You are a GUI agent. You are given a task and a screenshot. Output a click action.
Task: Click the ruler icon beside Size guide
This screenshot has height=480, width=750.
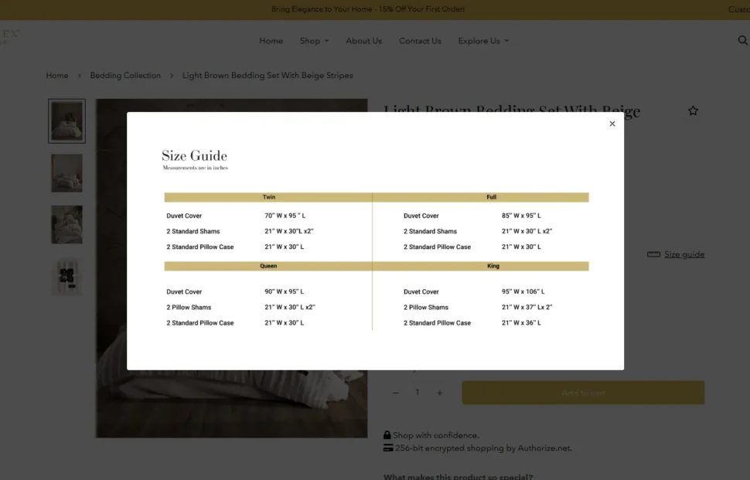pos(653,254)
